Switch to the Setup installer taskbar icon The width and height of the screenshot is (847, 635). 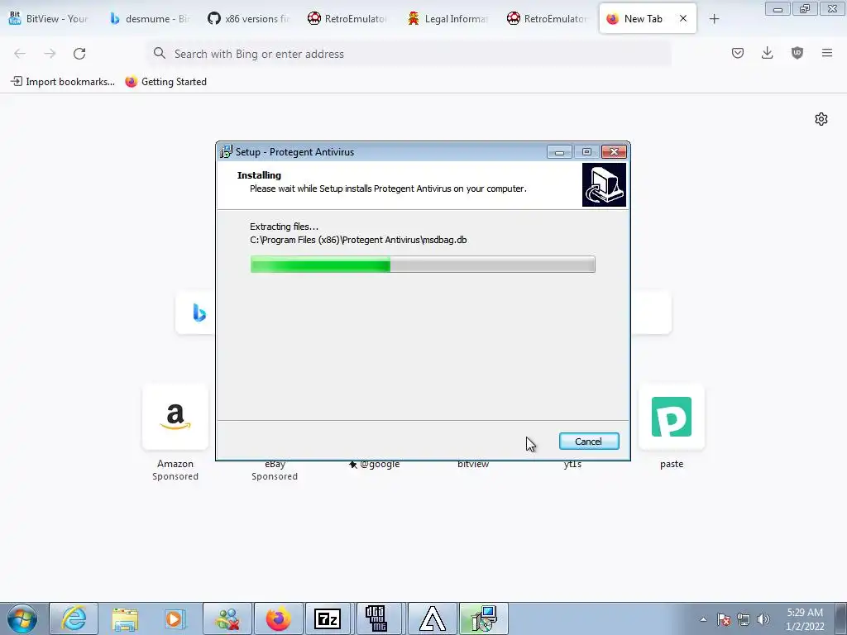tap(483, 618)
